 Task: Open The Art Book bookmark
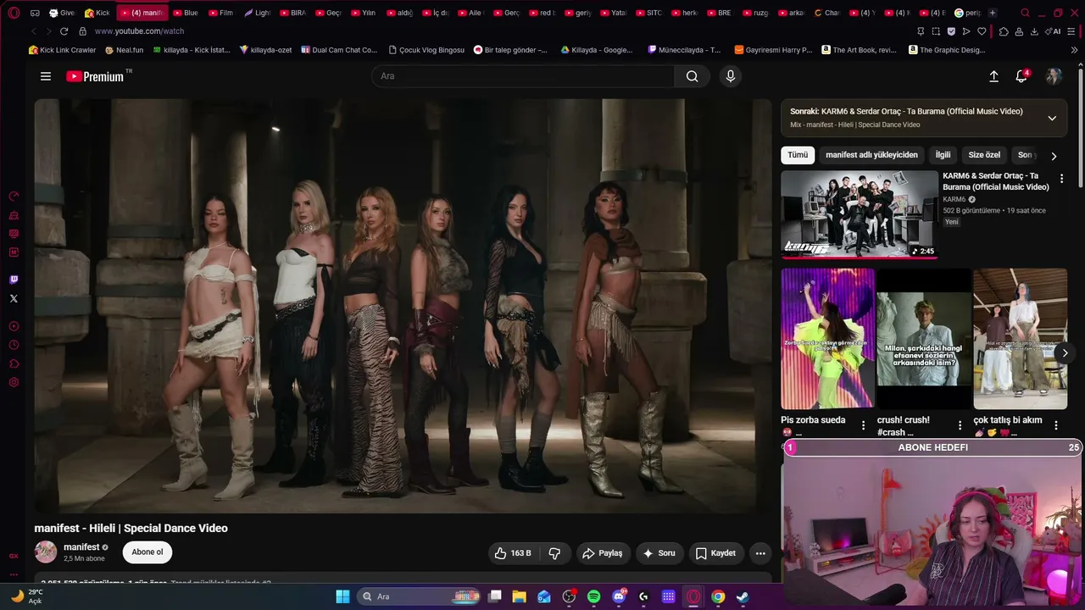point(859,50)
